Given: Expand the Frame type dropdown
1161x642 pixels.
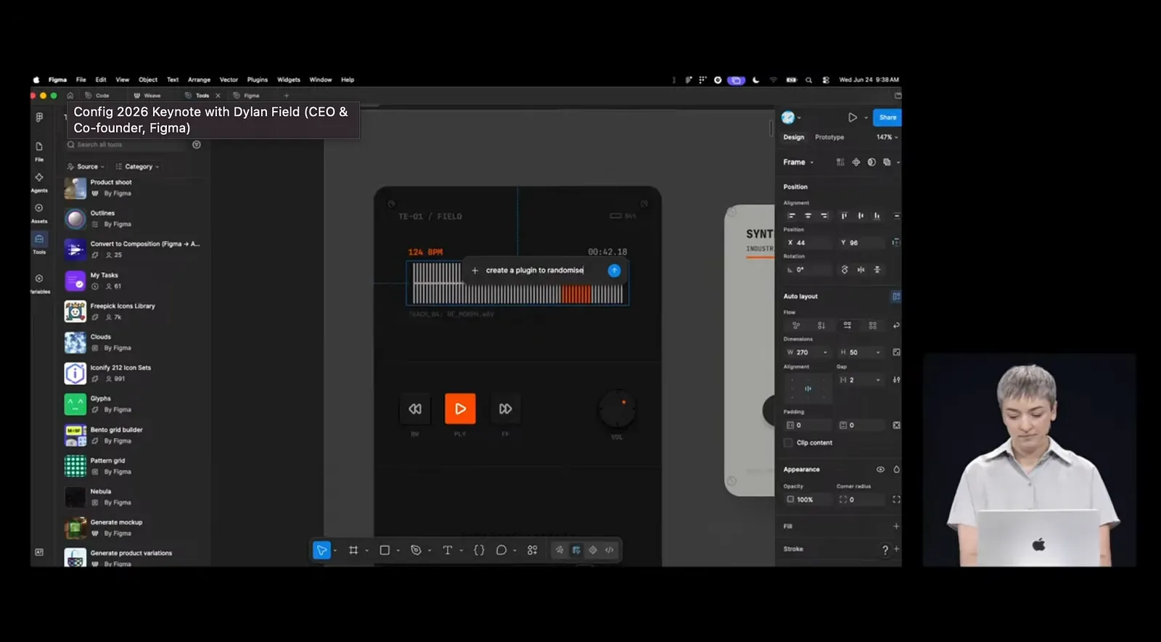Looking at the screenshot, I should click(798, 162).
